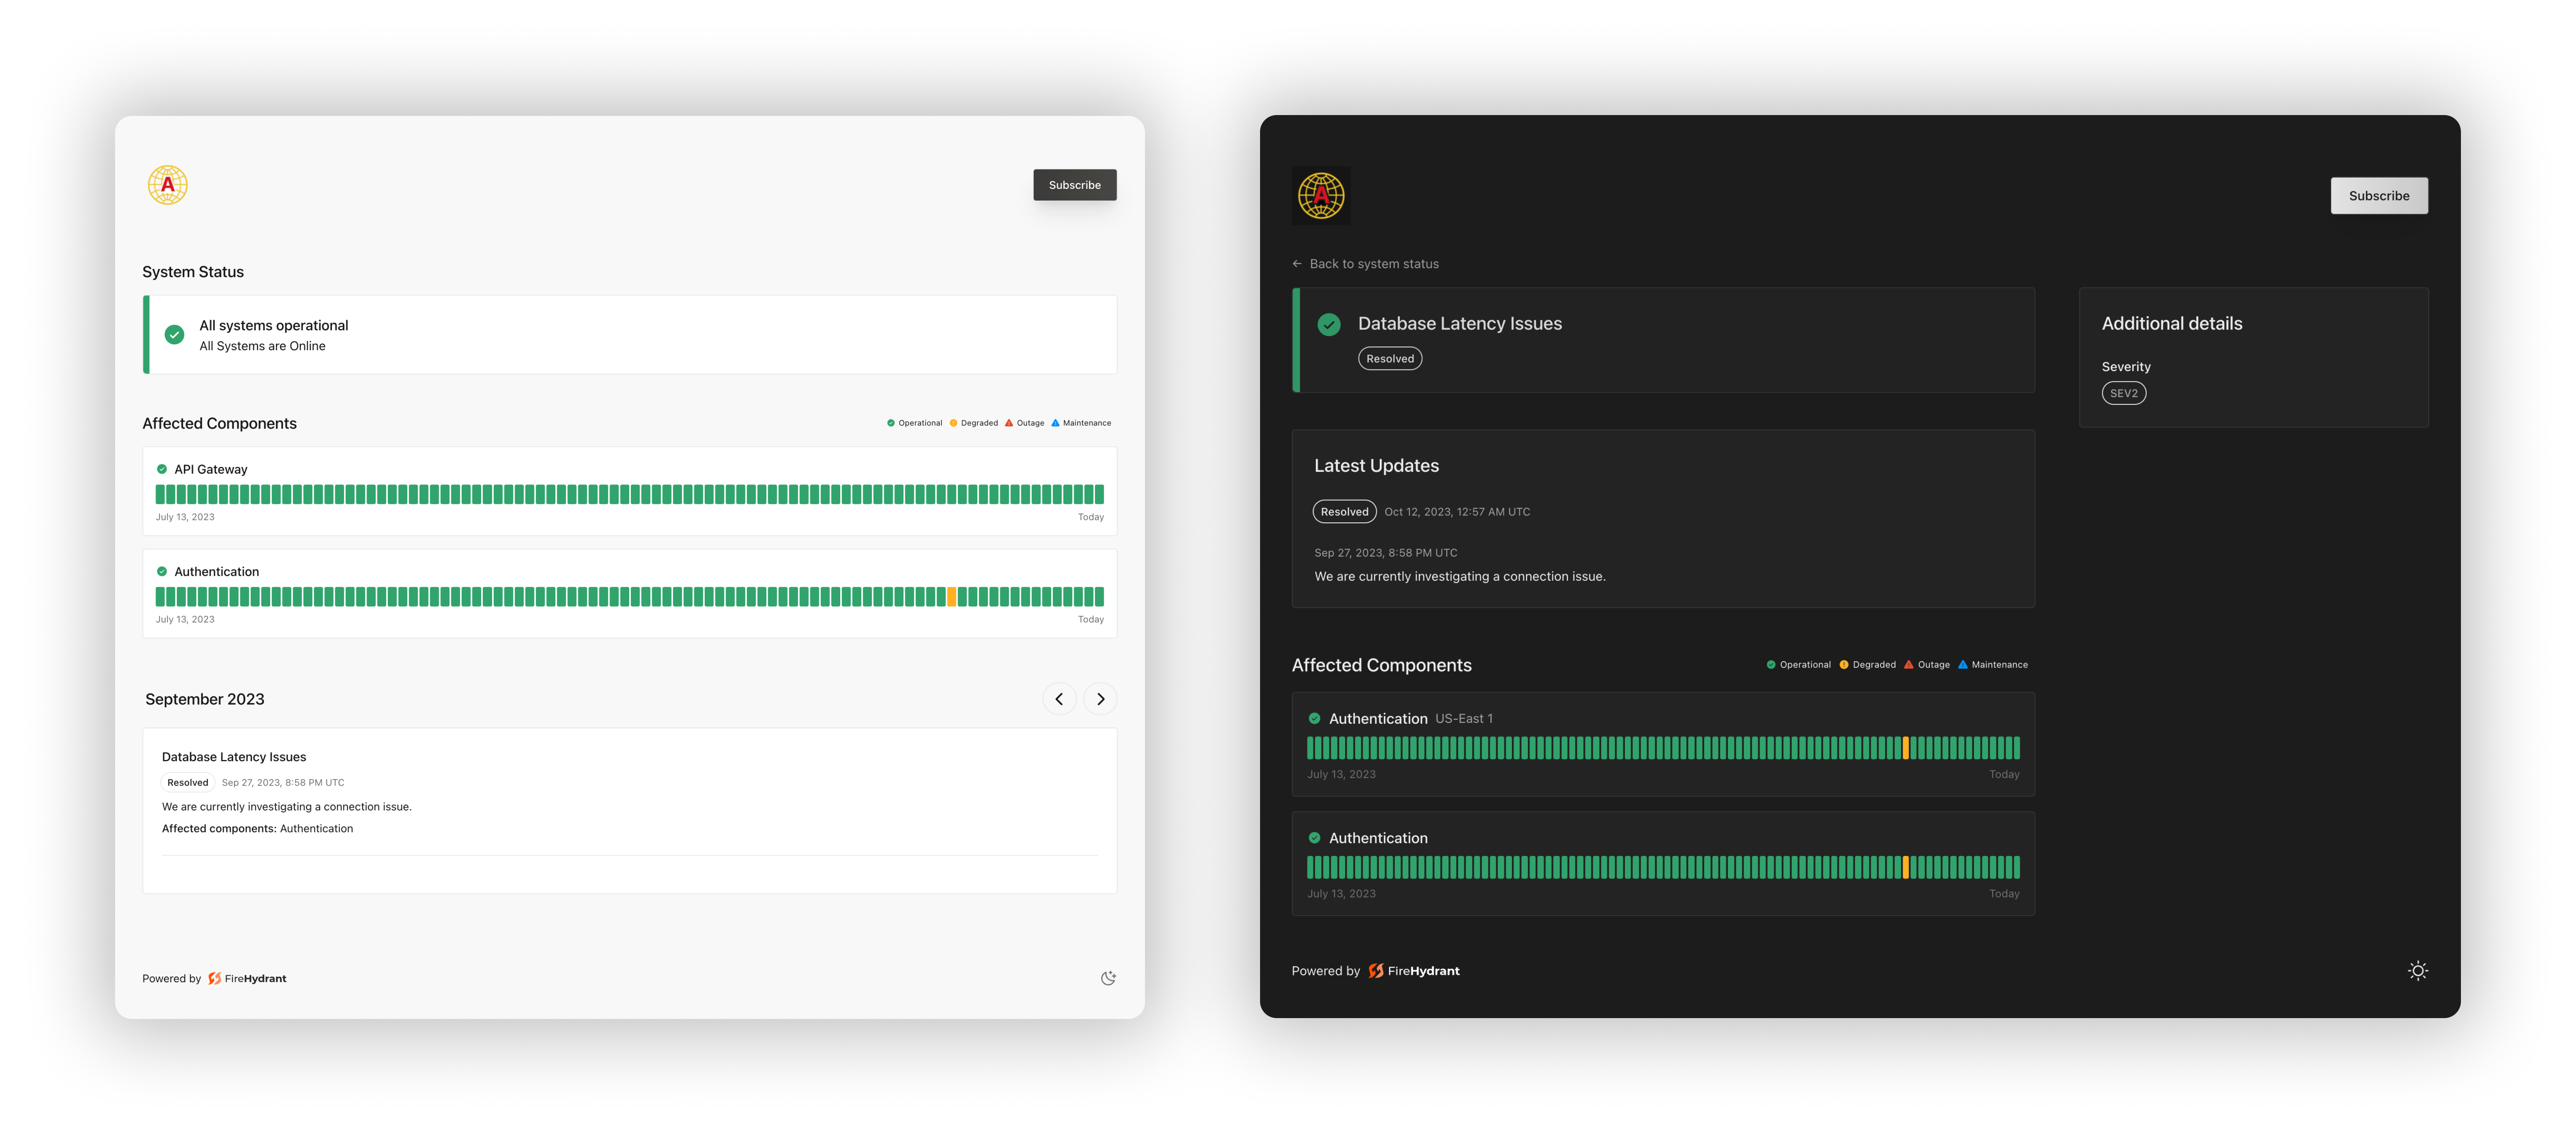Click the operational check icon beside Authentication
The image size is (2576, 1134).
[163, 571]
